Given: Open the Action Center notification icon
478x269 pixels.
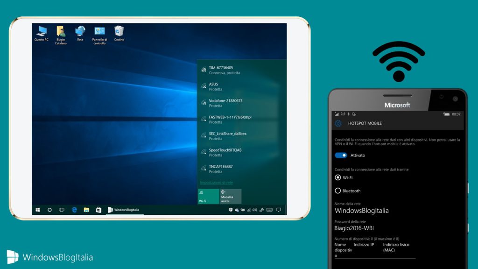Looking at the screenshot, I should (278, 210).
